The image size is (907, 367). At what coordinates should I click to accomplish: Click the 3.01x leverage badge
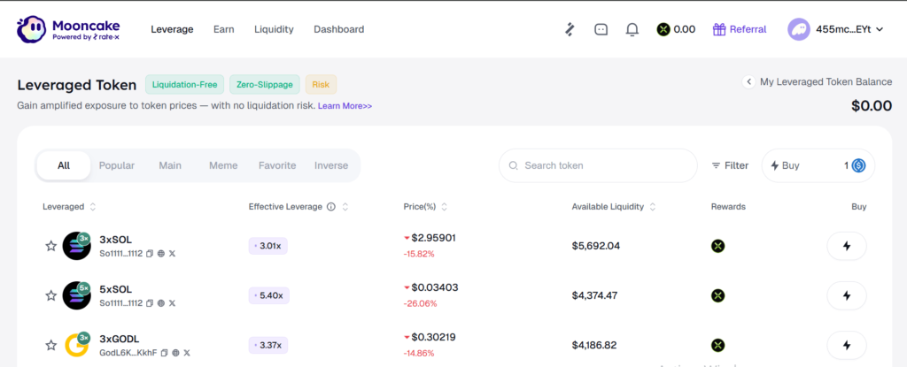click(267, 246)
